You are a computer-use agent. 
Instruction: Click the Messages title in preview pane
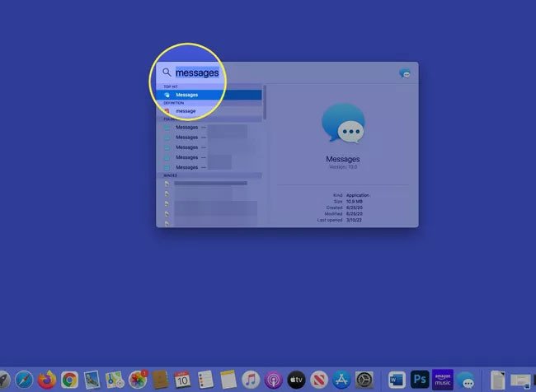(x=343, y=159)
